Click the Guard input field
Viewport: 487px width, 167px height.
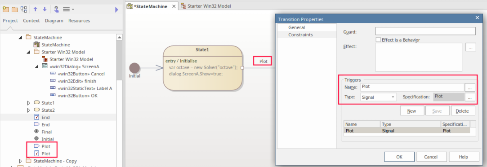pyautogui.click(x=425, y=31)
